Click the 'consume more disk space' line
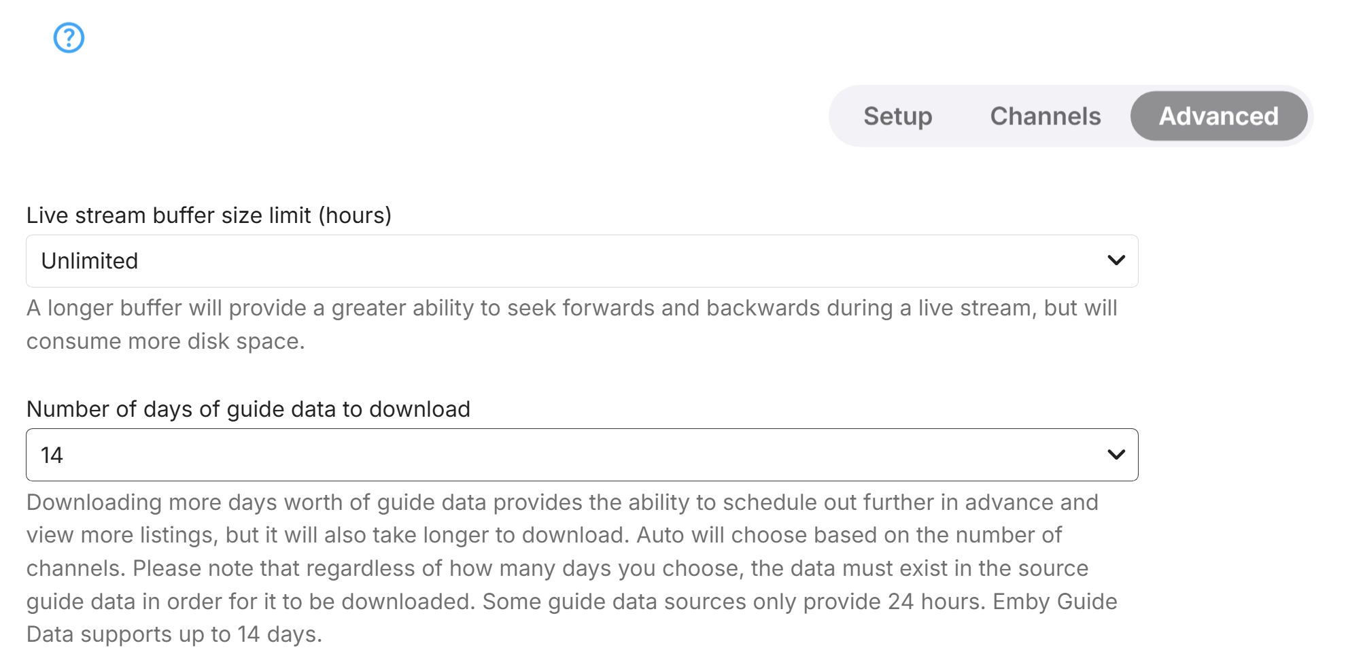 point(165,341)
